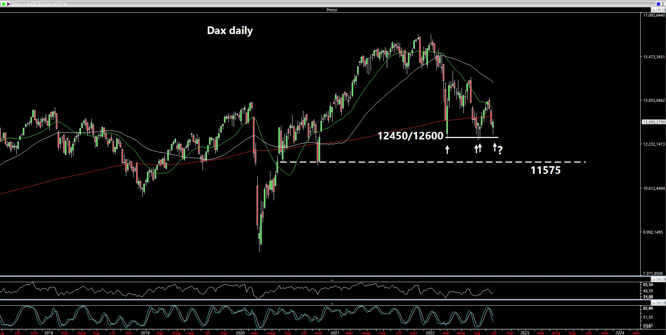Screen dimensions: 666x335
Task: Click the 2019 year label on time axis
Action: tap(145, 332)
